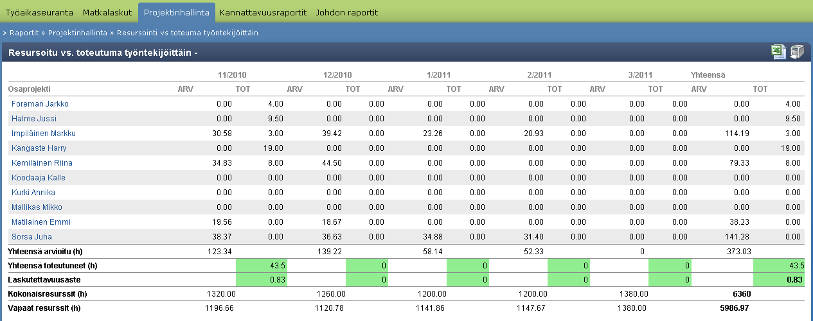Open employee Halme Jussi
The height and width of the screenshot is (321, 813).
(x=34, y=119)
